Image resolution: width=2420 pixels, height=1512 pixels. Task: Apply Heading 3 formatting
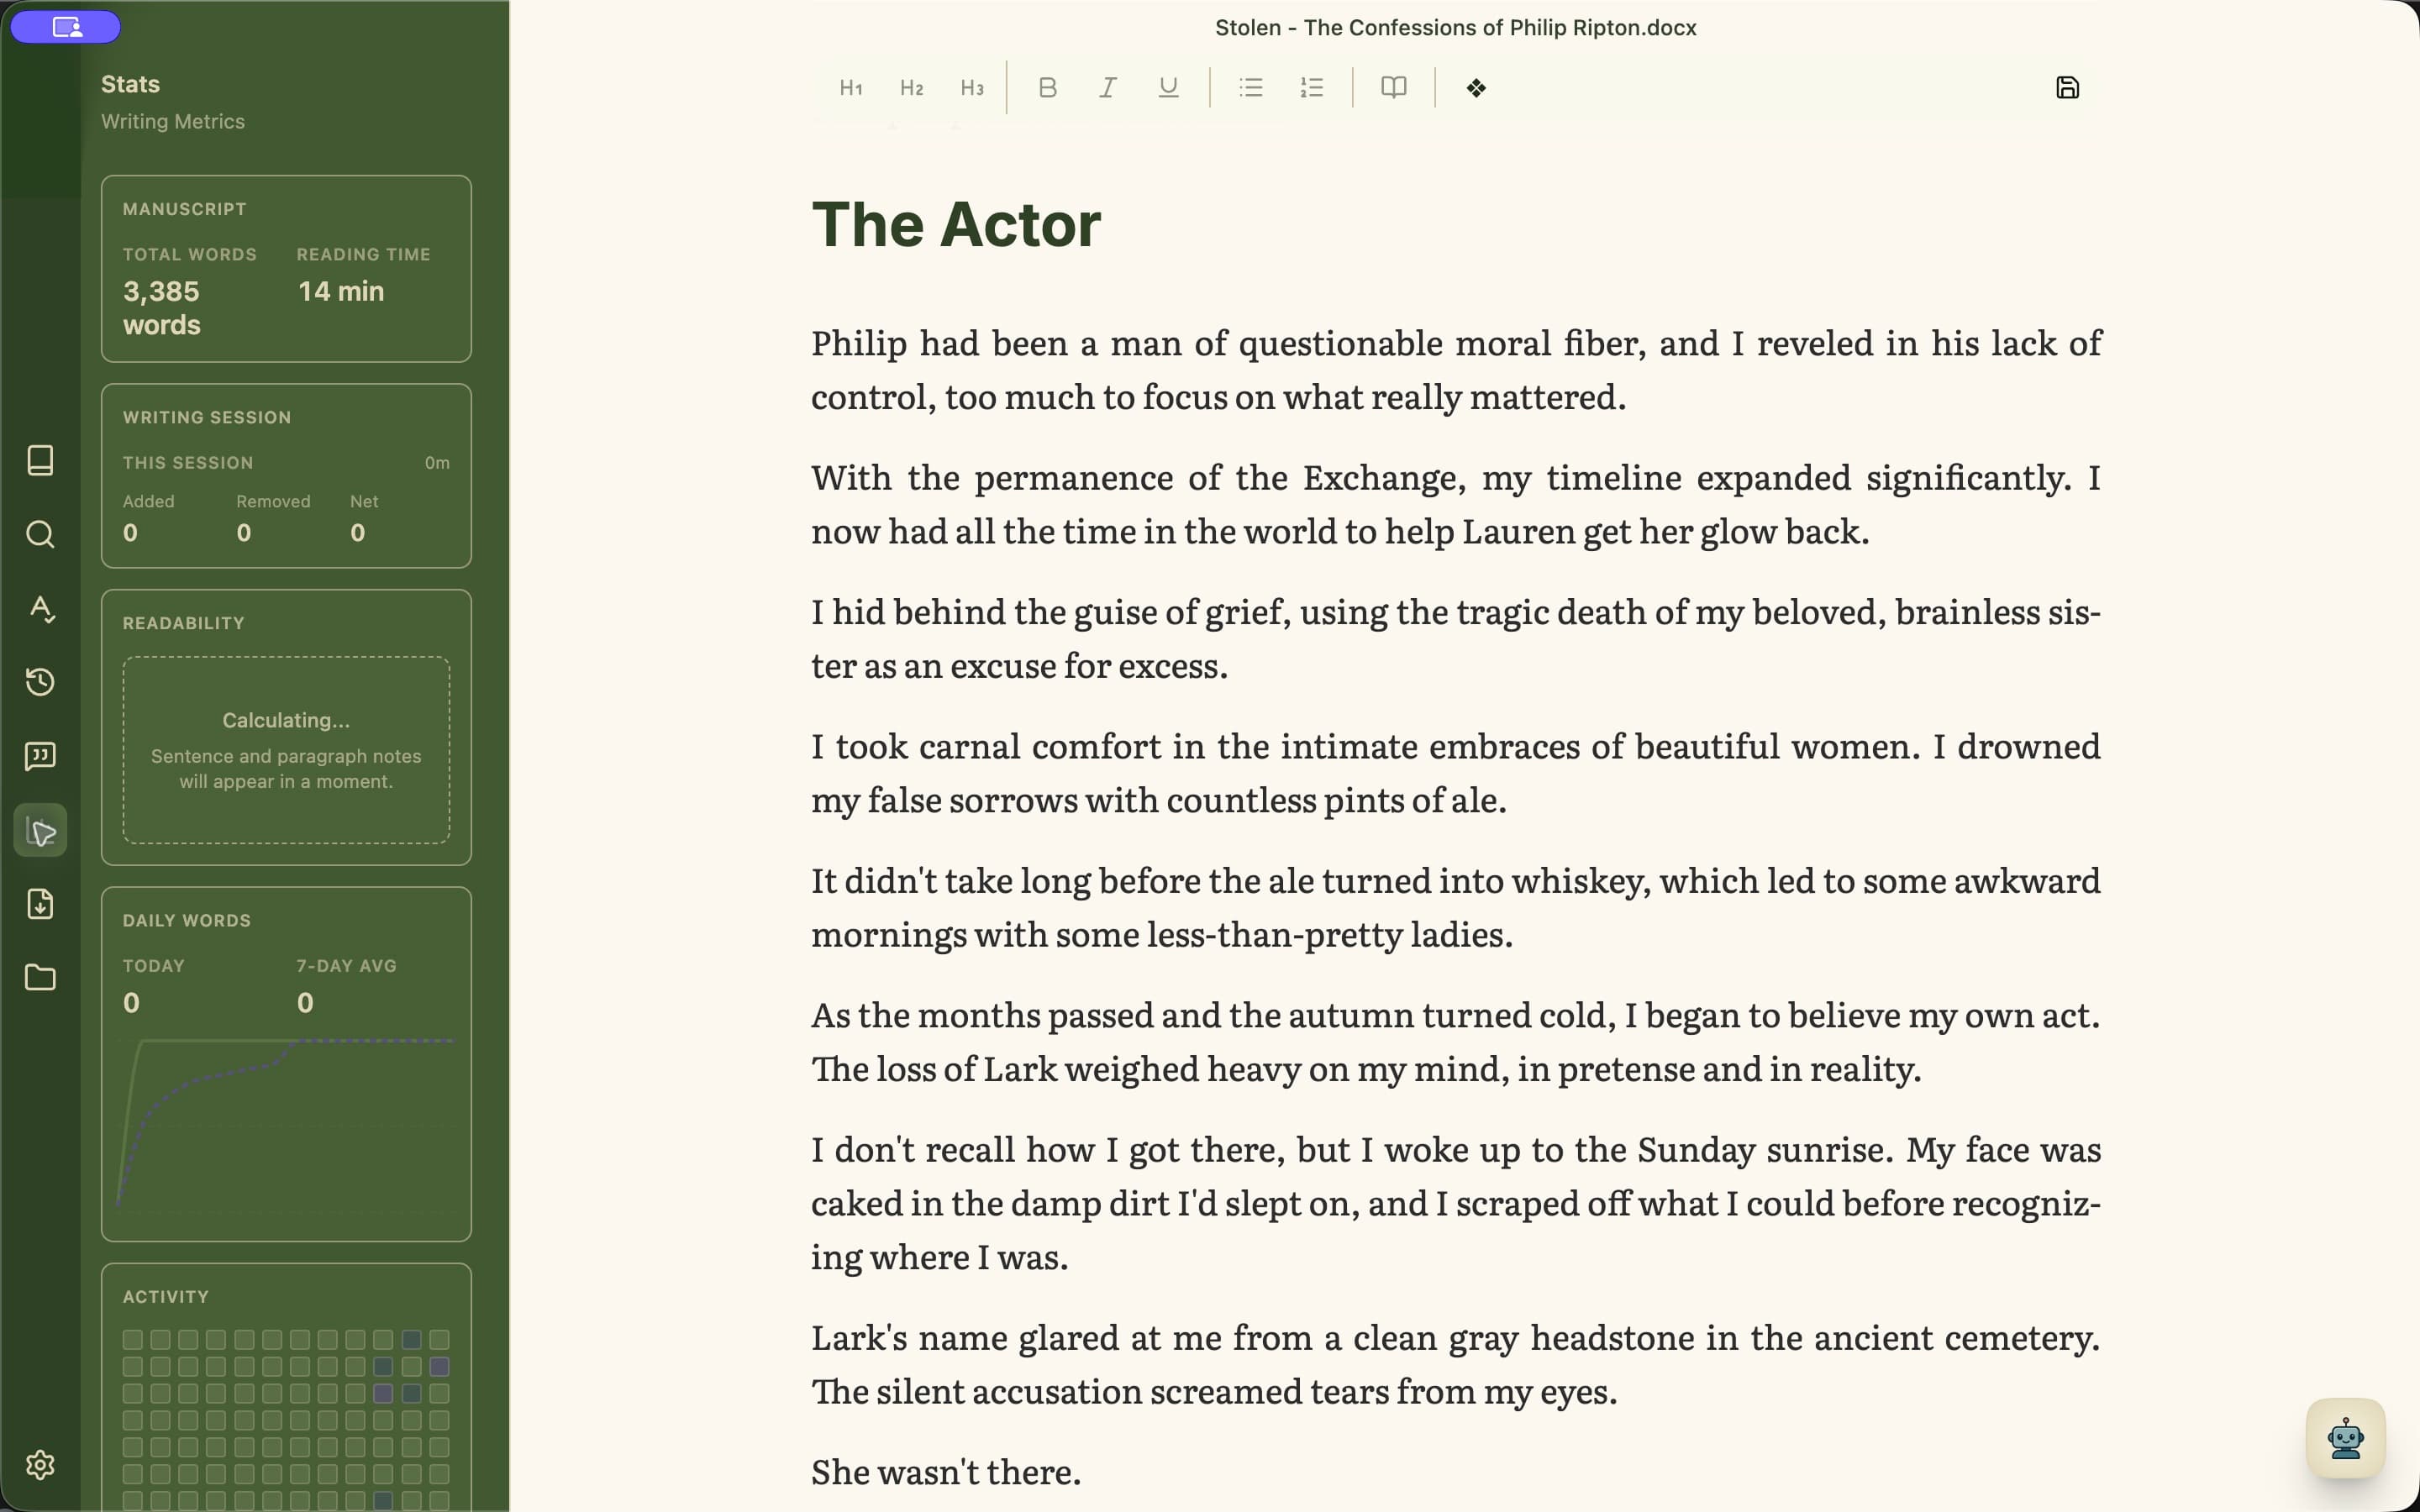coord(972,88)
